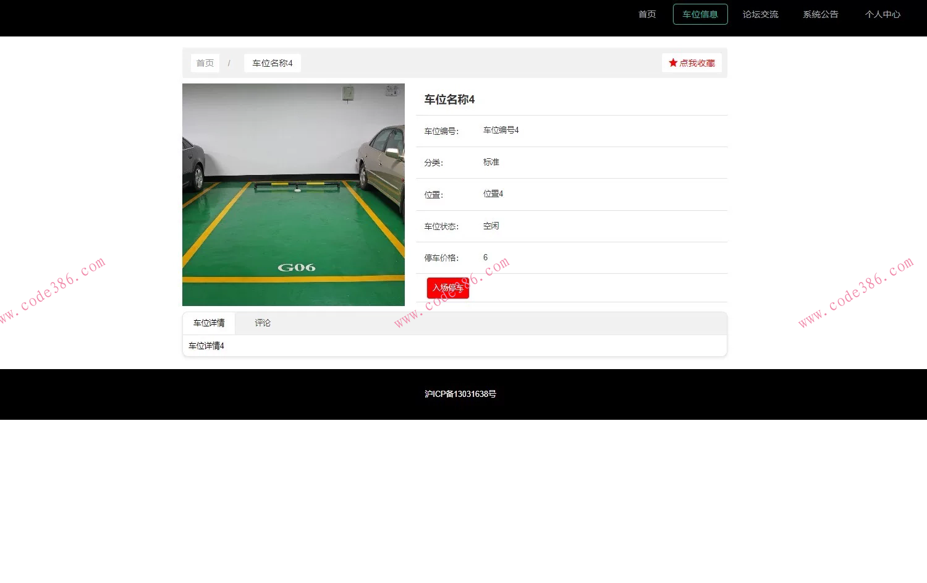Click the 空闲 status text
Image resolution: width=927 pixels, height=583 pixels.
(491, 226)
